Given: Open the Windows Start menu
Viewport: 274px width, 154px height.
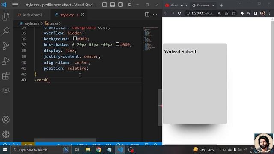Looking at the screenshot, I should tap(5, 150).
